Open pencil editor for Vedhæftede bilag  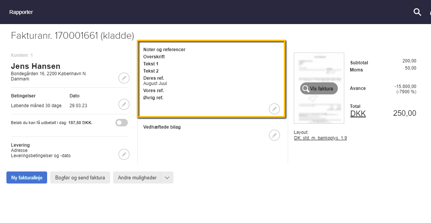click(275, 135)
